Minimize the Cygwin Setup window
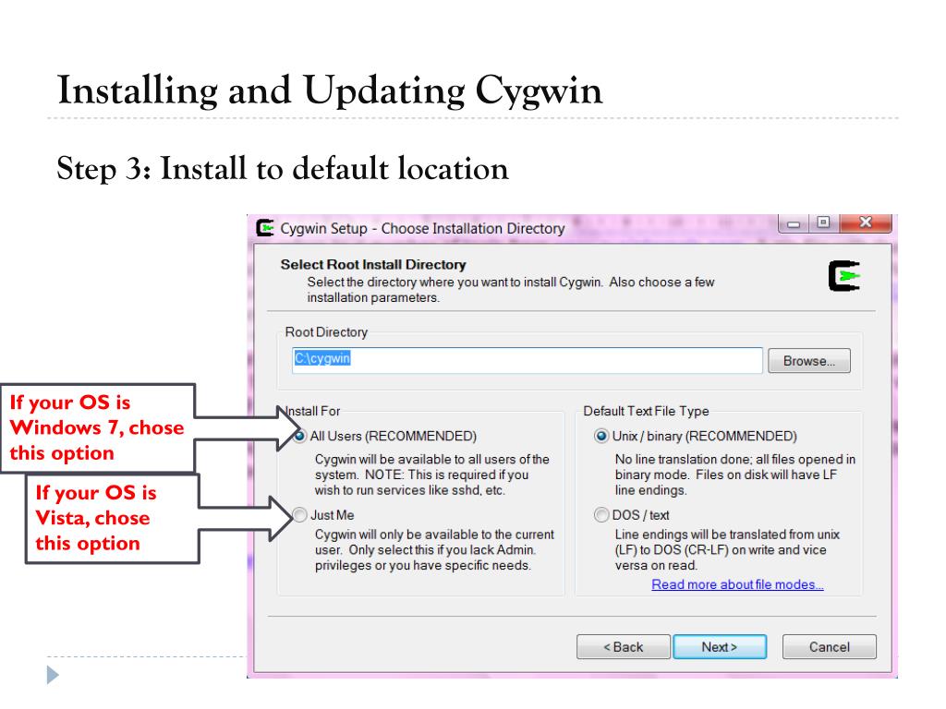 coord(794,223)
